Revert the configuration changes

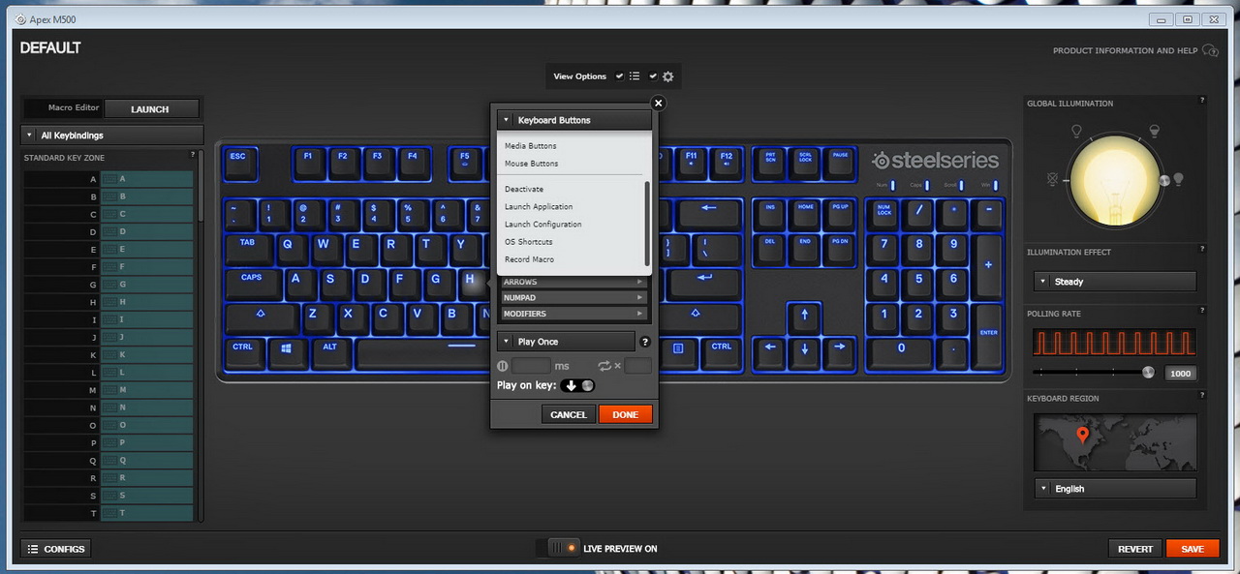(x=1135, y=549)
